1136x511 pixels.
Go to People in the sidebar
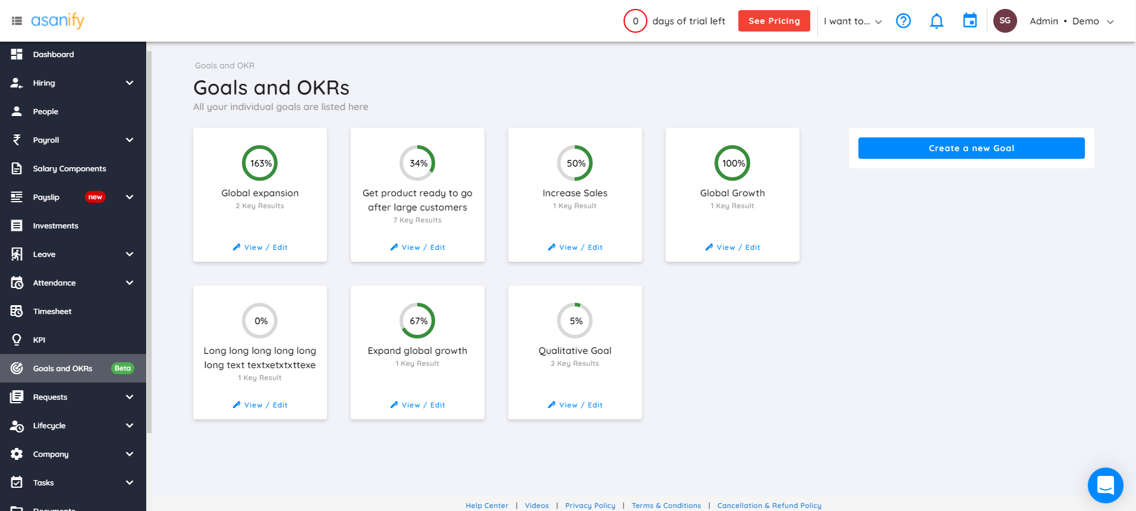[x=45, y=111]
